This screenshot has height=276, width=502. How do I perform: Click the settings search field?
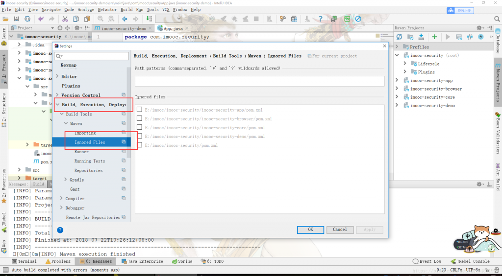tap(92, 56)
